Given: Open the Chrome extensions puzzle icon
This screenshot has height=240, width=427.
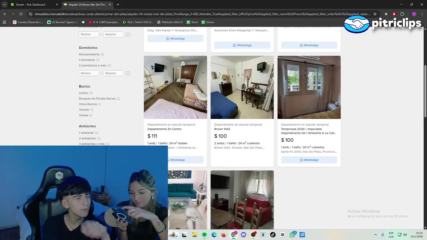Looking at the screenshot, I should point(402,14).
